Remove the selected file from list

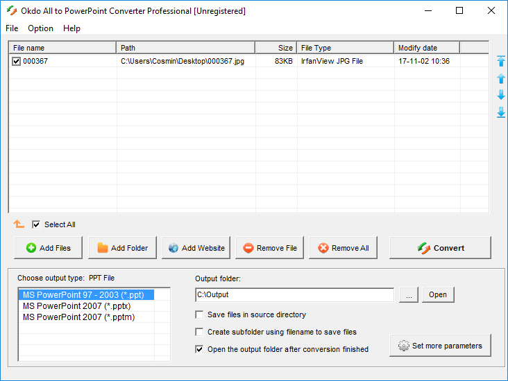click(269, 248)
